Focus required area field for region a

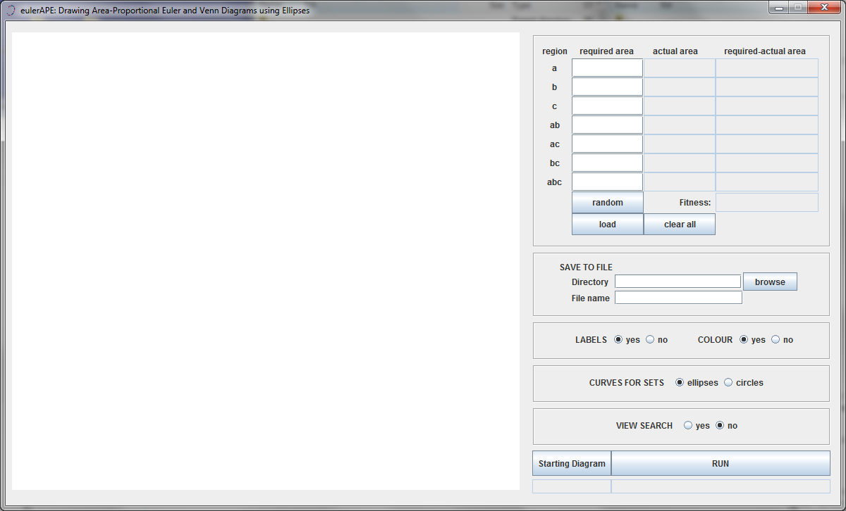click(607, 68)
